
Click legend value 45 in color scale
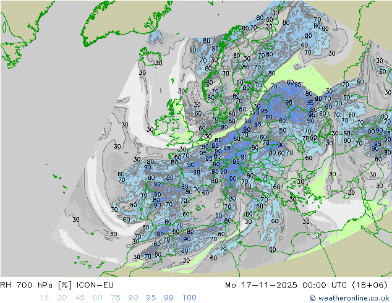point(80,298)
